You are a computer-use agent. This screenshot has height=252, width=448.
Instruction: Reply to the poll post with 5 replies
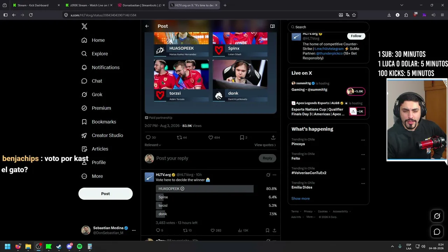point(159,230)
